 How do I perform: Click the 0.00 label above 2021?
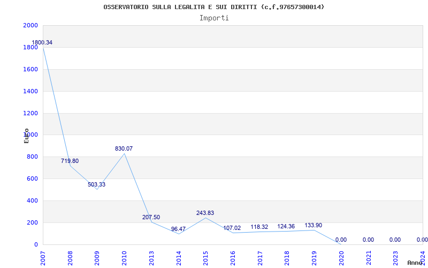[x=368, y=240]
